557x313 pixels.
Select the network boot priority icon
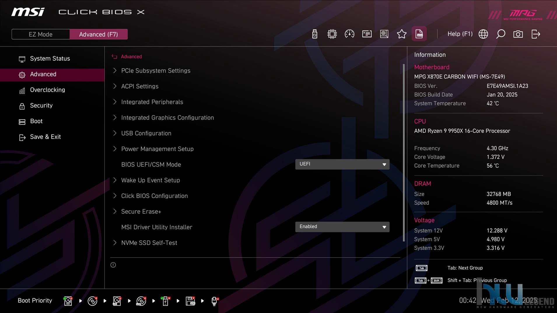point(215,301)
